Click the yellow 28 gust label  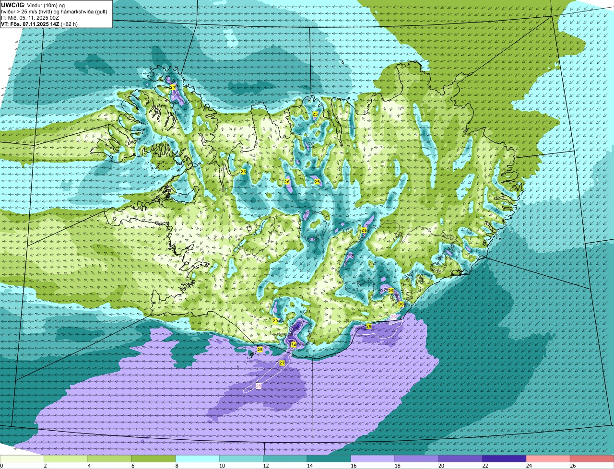tap(368, 326)
